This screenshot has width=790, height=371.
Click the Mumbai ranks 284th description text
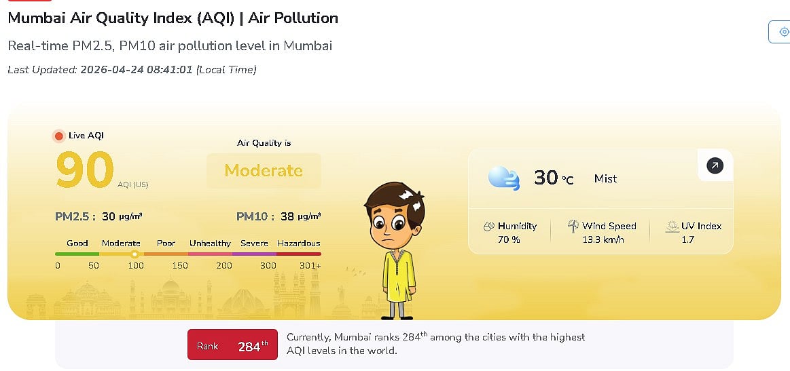435,344
